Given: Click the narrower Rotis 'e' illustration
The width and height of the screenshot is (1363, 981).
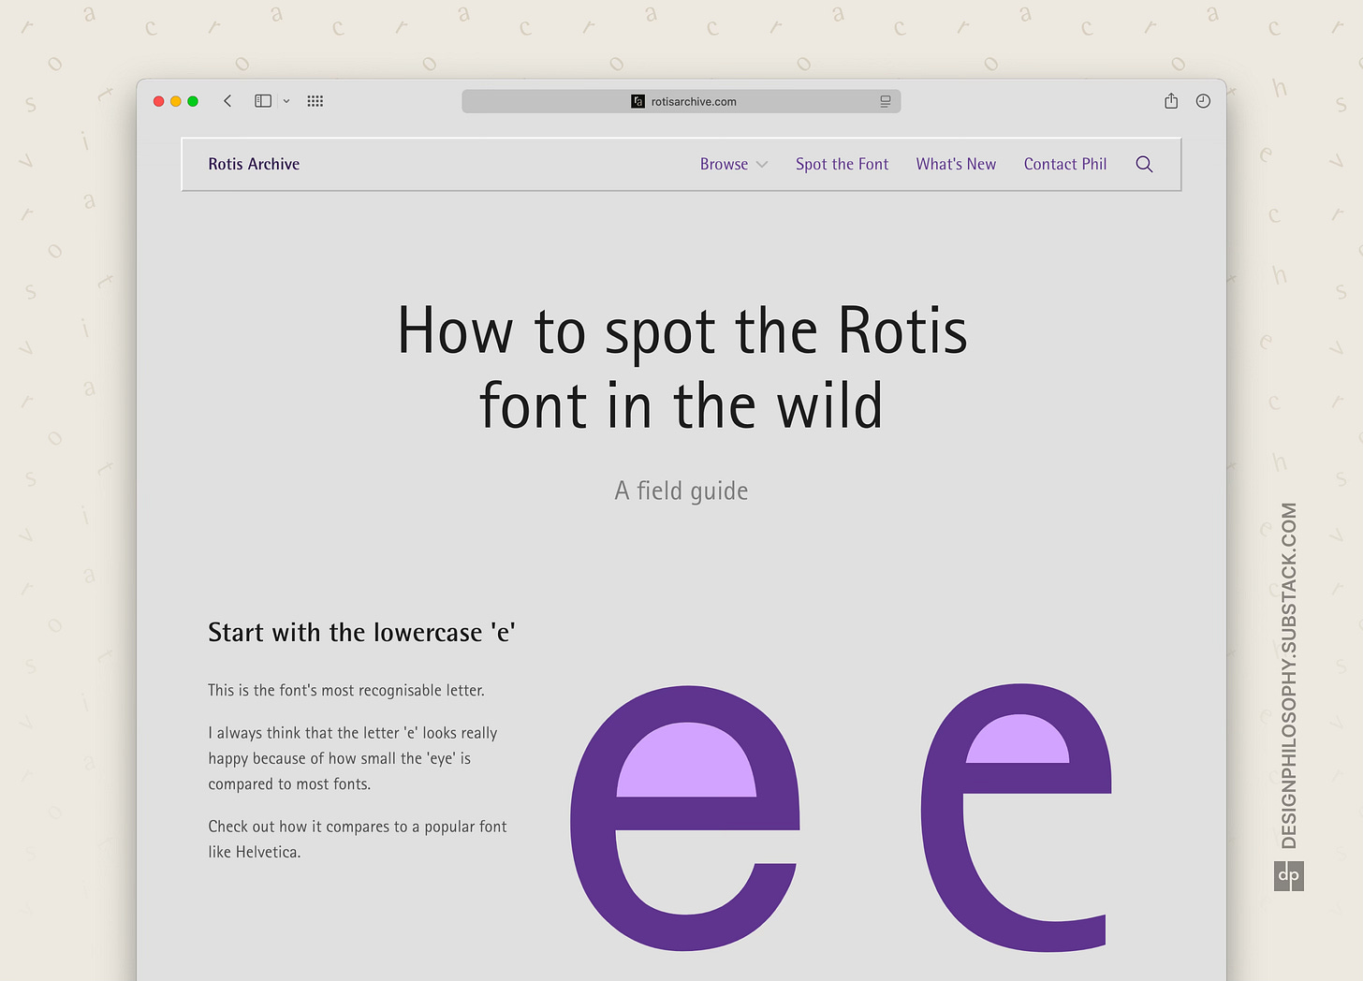Looking at the screenshot, I should tap(1017, 817).
